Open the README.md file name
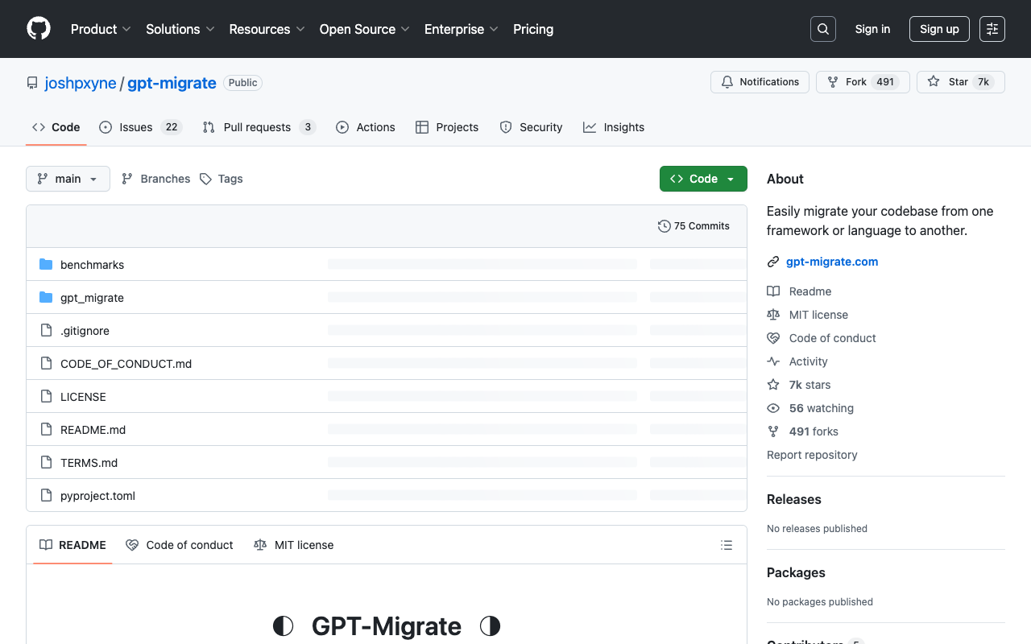1031x644 pixels. (93, 430)
